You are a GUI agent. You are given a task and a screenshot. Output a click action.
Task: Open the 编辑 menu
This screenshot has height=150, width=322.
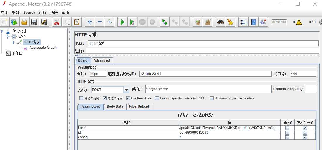pos(15,13)
